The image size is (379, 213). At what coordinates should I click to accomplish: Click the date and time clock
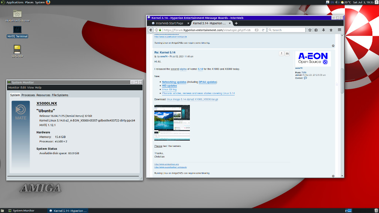coord(363,2)
